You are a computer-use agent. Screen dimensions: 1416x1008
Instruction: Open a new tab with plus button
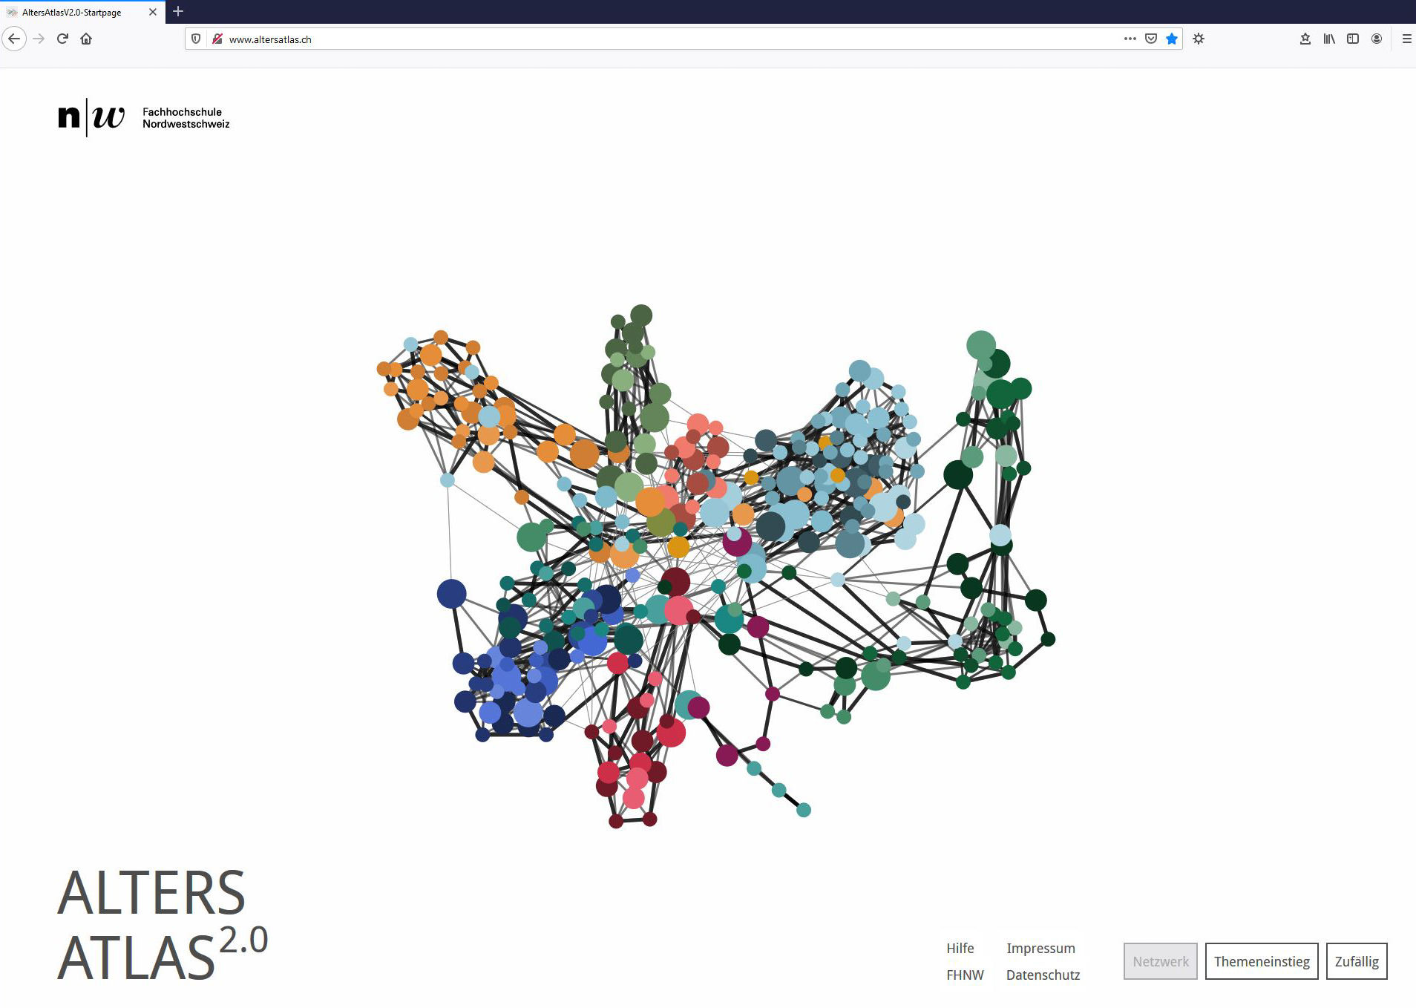click(x=178, y=11)
